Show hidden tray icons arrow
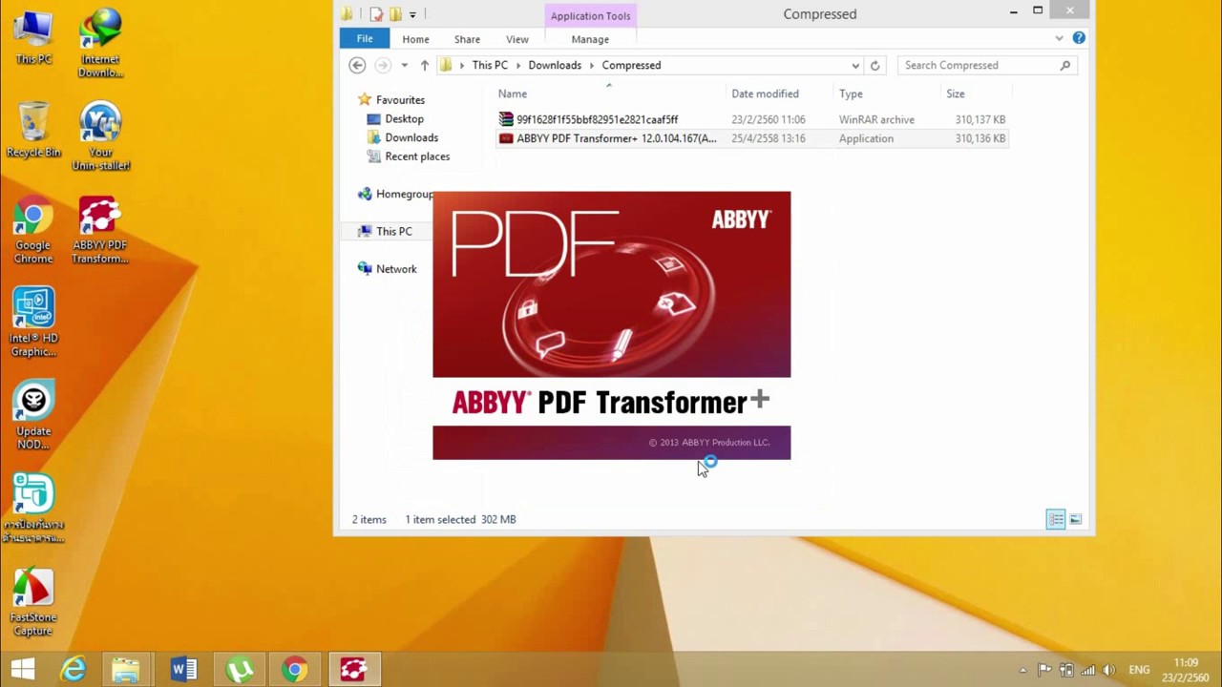 (1022, 670)
